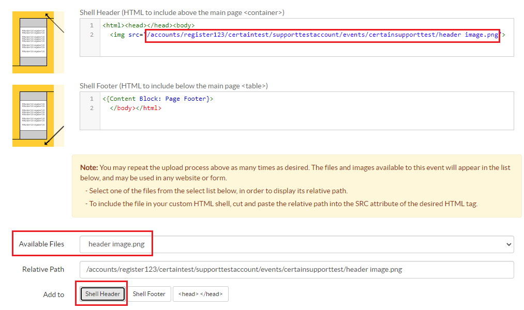Open the Available Files dropdown
Image resolution: width=524 pixels, height=310 pixels.
296,244
